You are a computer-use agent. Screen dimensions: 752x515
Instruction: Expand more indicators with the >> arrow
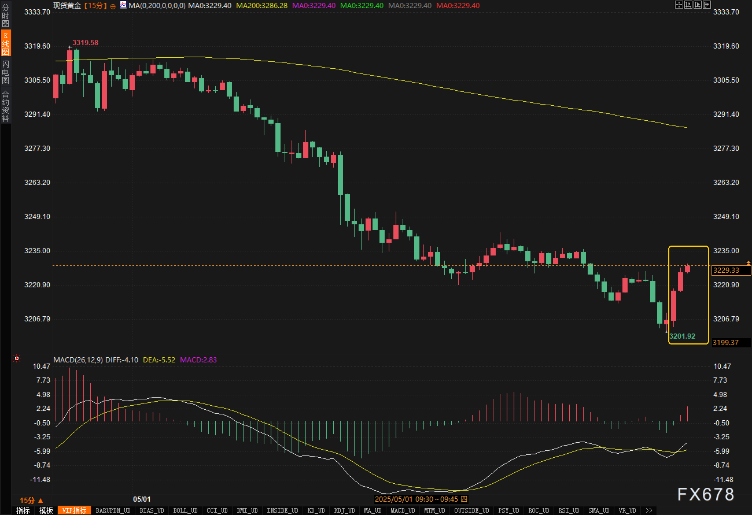point(649,510)
